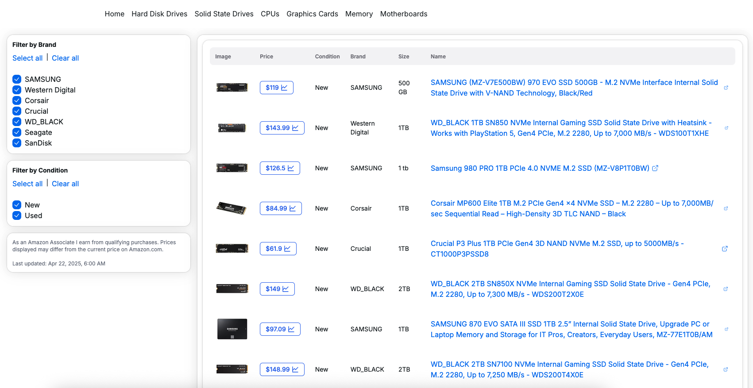Screen dimensions: 753x388
Task: Open WD_BLACK 2TB SN850X product link
Action: click(571, 289)
